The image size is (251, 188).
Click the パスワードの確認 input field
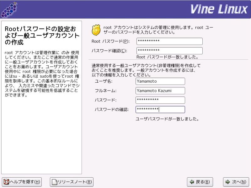[160, 109]
